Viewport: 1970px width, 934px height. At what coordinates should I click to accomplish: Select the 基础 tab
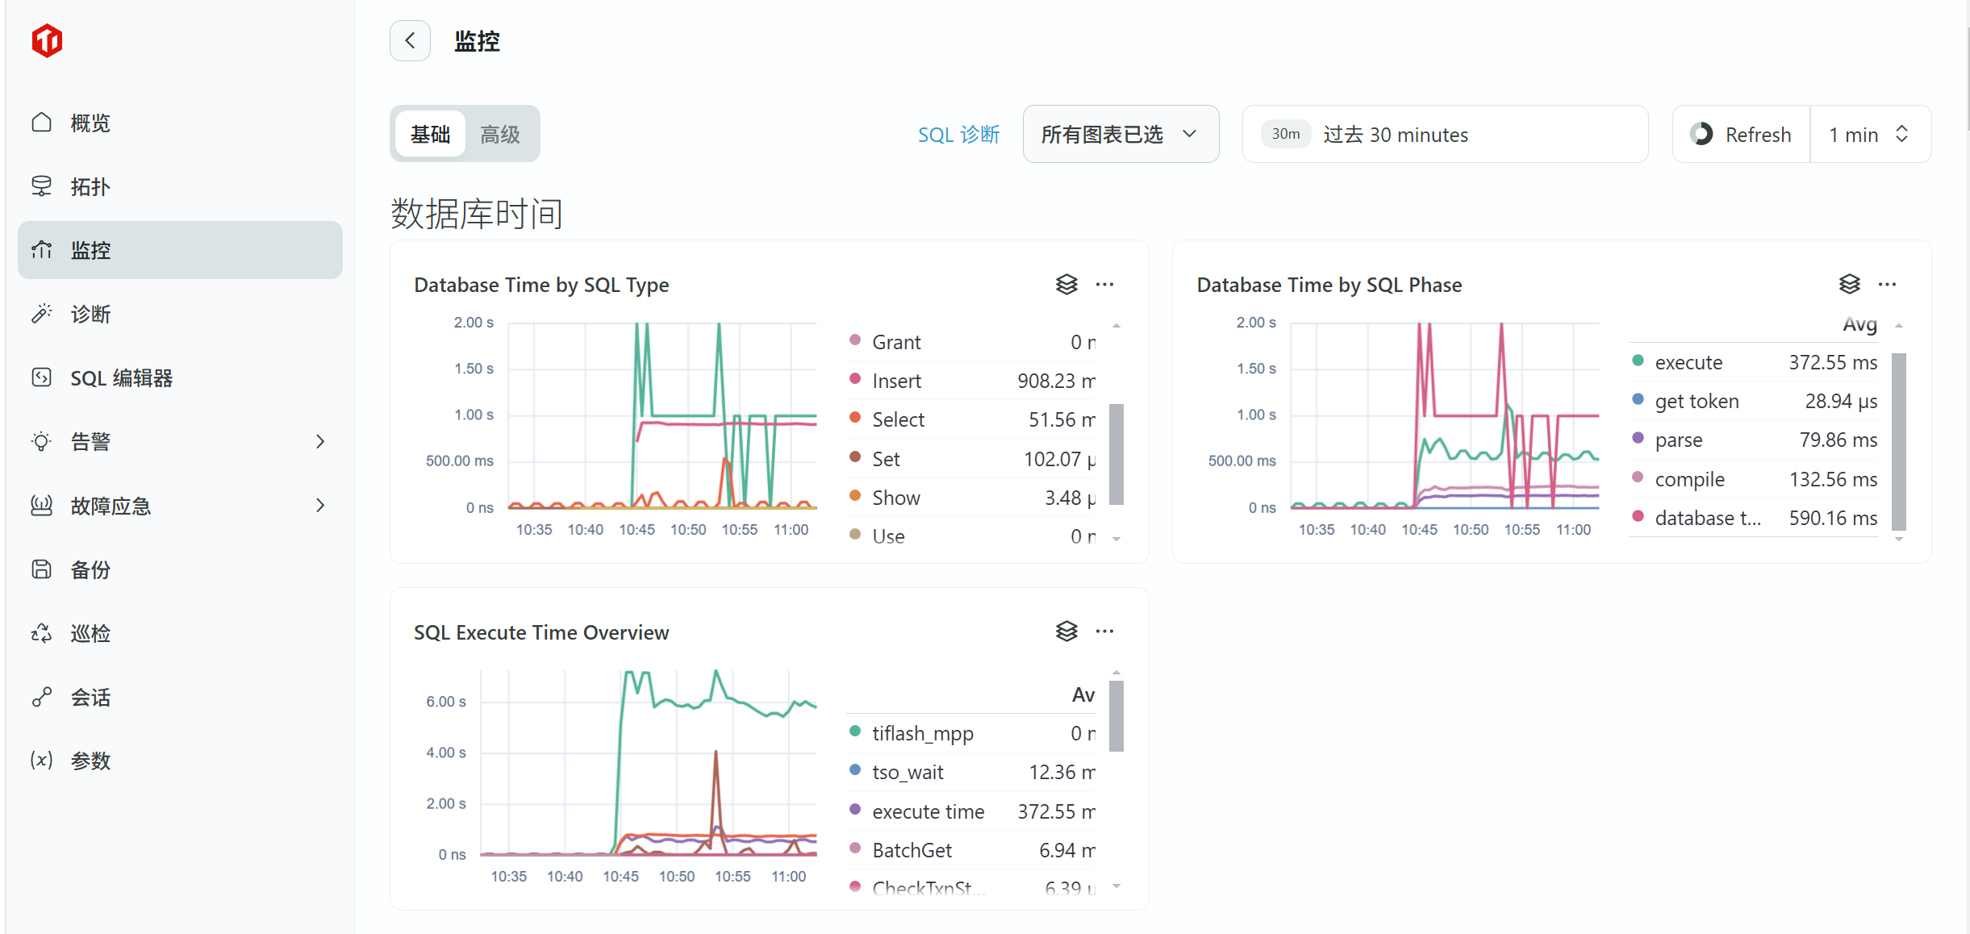point(430,134)
